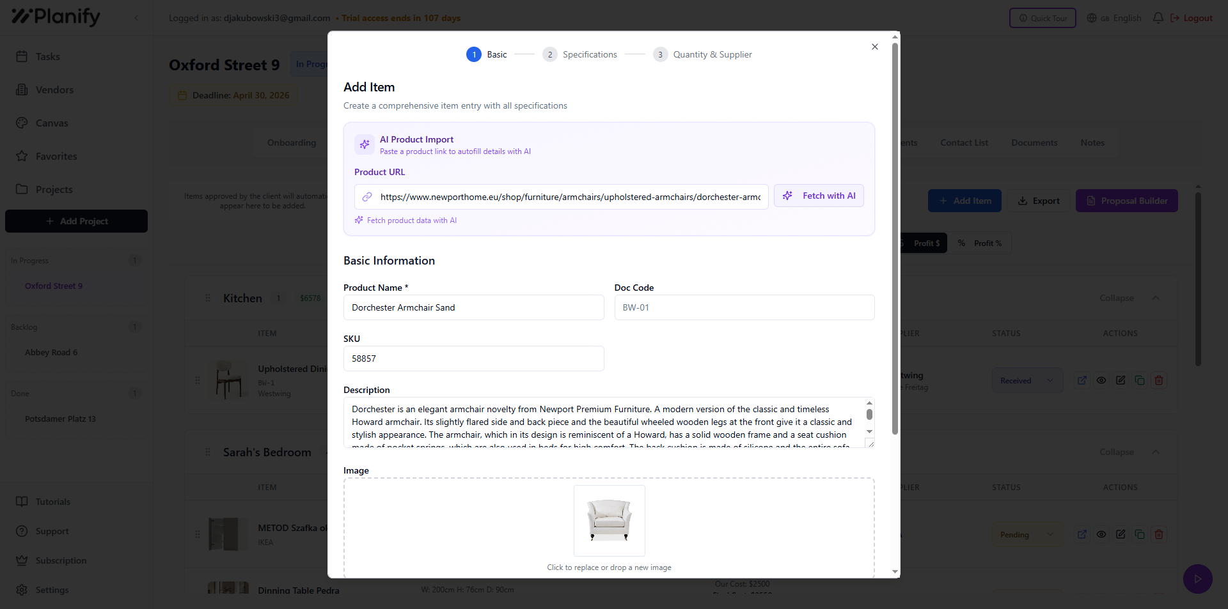Go to step 2 Specifications

point(580,54)
